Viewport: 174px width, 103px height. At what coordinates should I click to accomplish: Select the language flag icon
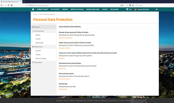click(x=157, y=9)
